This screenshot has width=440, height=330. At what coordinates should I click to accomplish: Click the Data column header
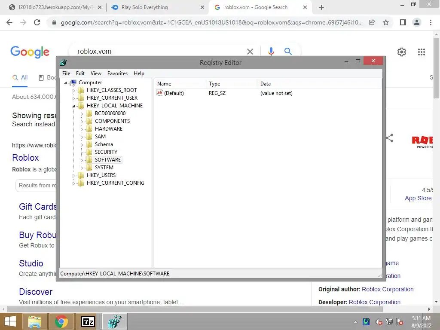[319, 84]
